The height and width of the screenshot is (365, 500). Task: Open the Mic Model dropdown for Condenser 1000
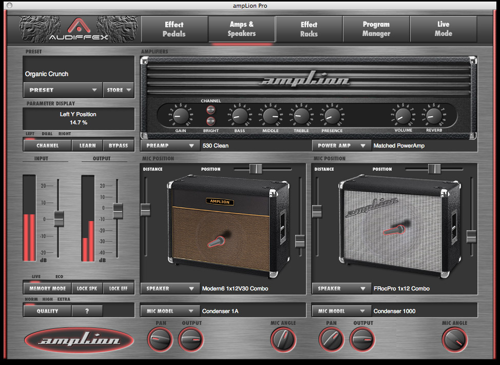341,311
